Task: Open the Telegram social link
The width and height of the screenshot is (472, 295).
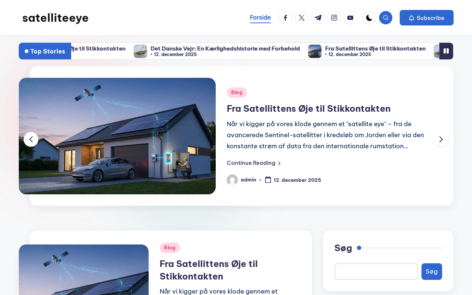Action: (318, 18)
